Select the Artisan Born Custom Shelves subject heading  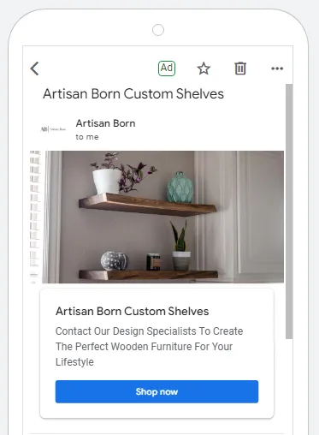133,94
